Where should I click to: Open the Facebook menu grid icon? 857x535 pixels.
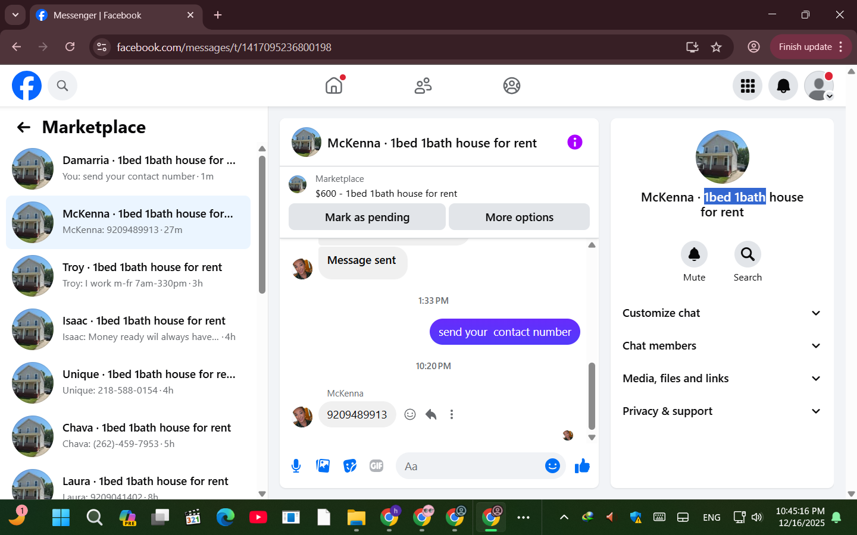point(747,86)
